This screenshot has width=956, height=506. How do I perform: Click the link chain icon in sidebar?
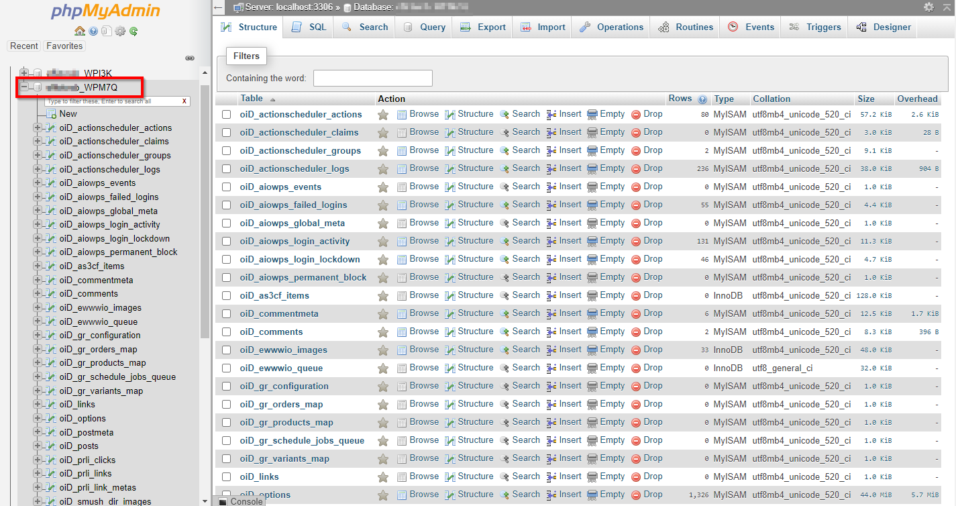point(190,58)
